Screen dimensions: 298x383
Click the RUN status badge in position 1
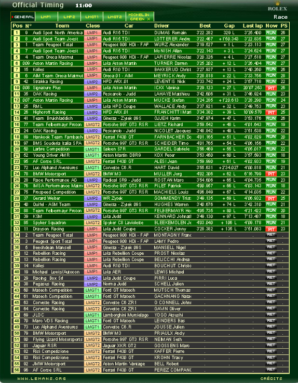tap(271, 33)
